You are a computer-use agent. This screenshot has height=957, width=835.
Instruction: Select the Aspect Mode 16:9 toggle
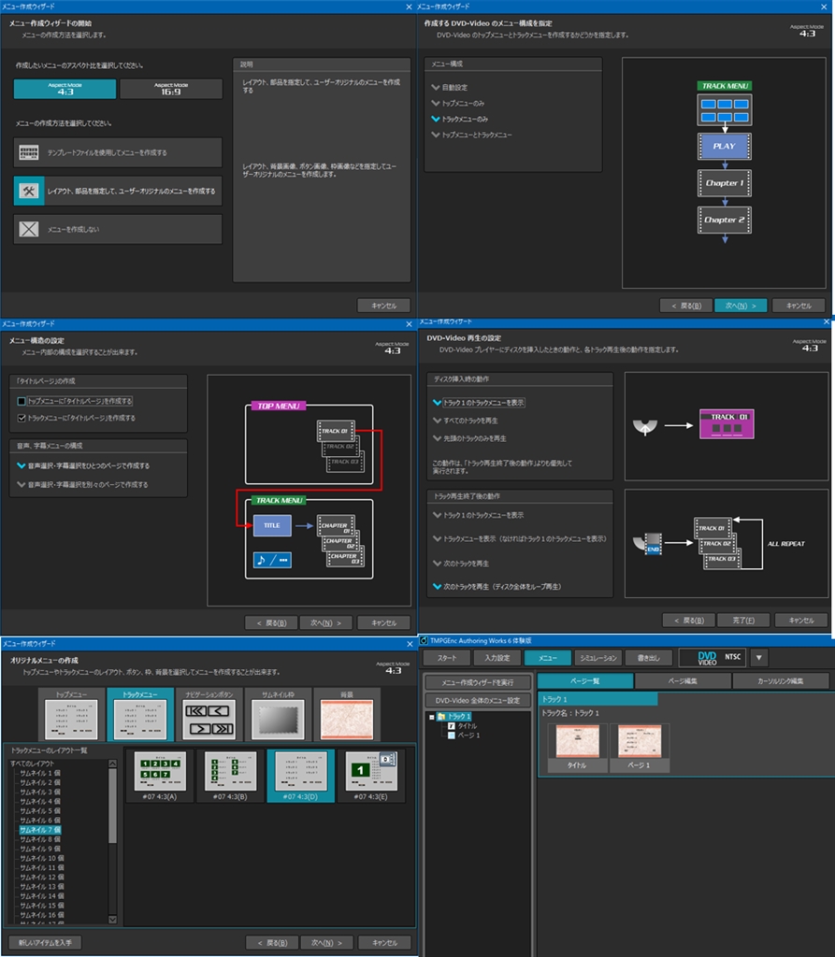click(x=171, y=89)
